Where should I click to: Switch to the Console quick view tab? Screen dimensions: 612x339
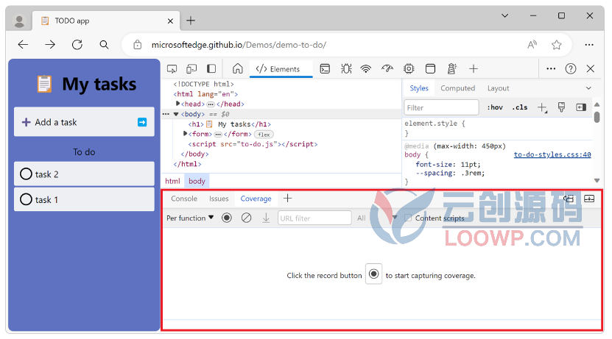pyautogui.click(x=184, y=199)
